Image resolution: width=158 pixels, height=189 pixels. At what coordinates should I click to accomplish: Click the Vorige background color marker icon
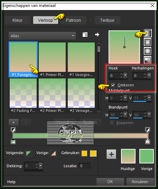[53, 153]
